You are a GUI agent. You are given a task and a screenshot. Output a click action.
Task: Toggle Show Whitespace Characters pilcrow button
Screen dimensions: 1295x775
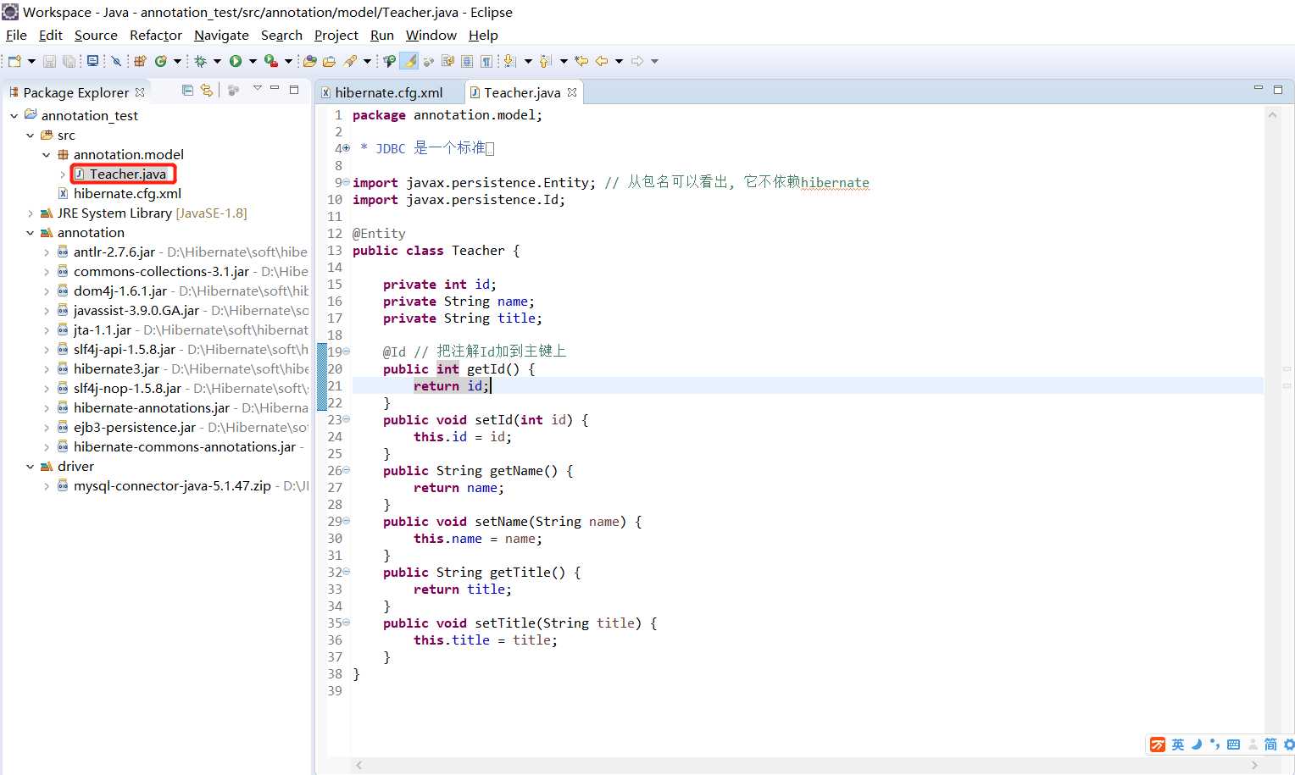click(x=486, y=61)
